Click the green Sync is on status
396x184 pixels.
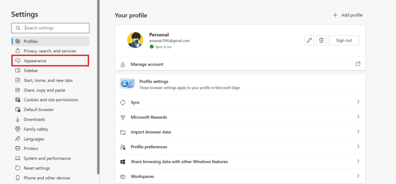pyautogui.click(x=160, y=47)
